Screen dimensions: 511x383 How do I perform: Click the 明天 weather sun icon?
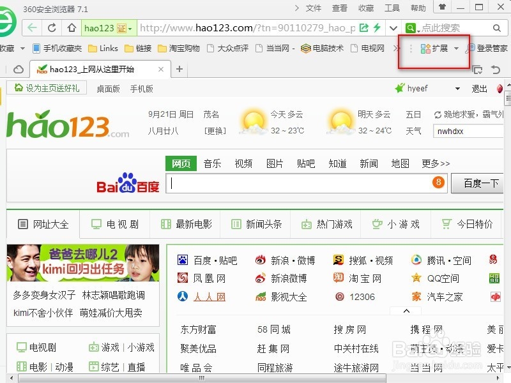click(340, 123)
